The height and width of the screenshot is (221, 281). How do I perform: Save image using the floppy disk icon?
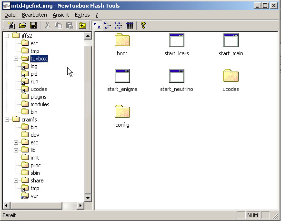(x=33, y=25)
